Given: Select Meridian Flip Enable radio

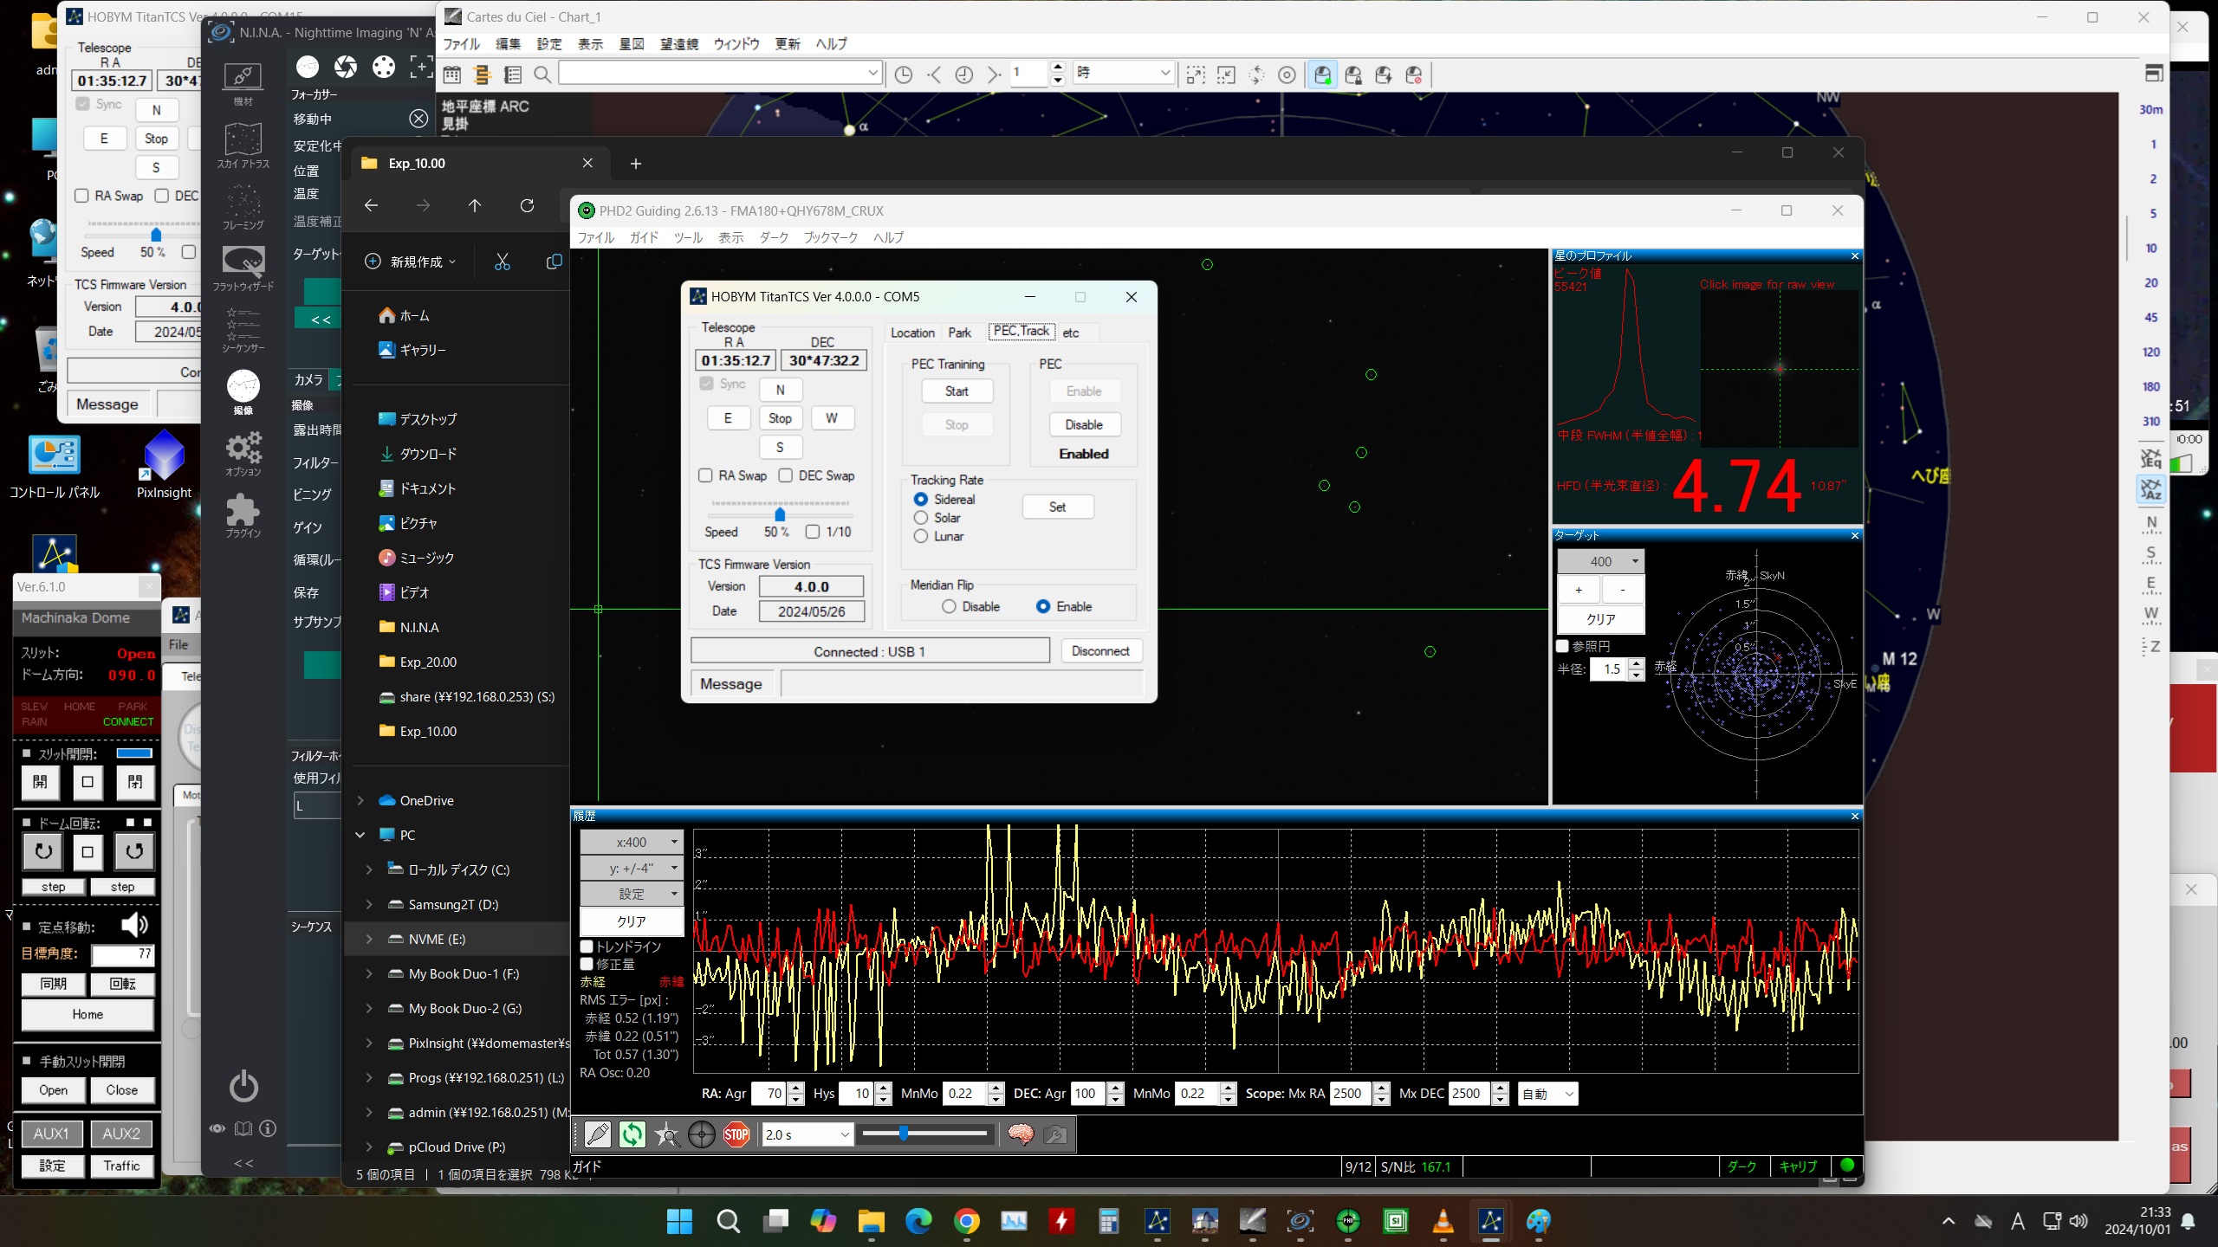Looking at the screenshot, I should pos(1043,606).
